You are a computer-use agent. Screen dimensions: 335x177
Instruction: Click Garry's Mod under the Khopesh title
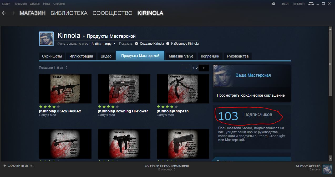165,115
